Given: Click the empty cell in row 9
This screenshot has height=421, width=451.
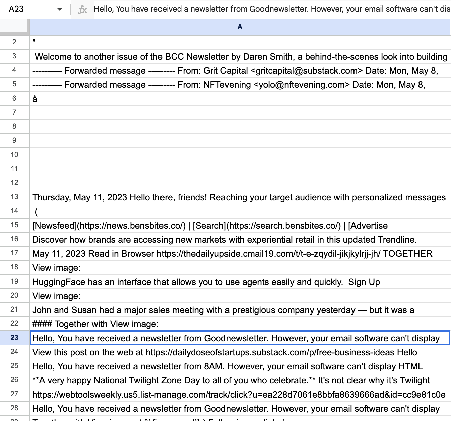Looking at the screenshot, I should (240, 141).
